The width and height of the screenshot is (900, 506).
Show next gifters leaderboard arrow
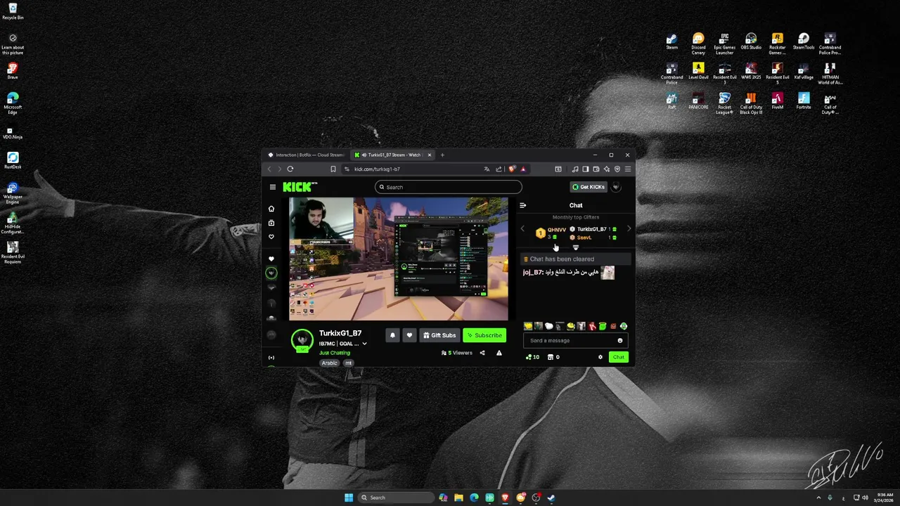tap(629, 229)
